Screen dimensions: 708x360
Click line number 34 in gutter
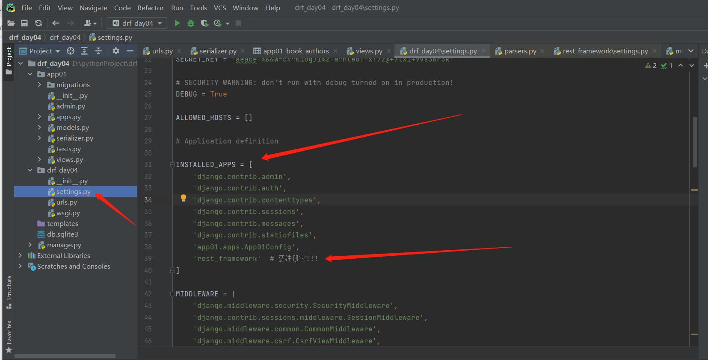pos(148,200)
